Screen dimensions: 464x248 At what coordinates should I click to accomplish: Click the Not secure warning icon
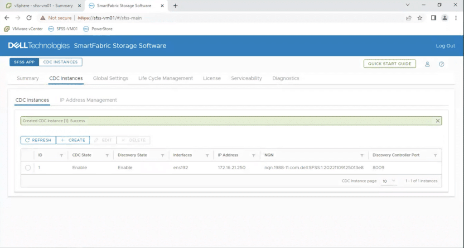tap(43, 18)
